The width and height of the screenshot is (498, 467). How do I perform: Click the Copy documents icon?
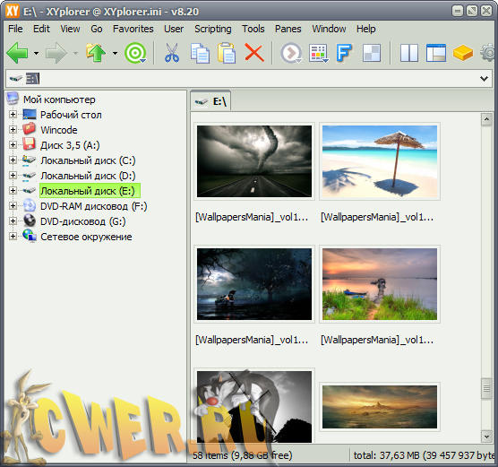200,53
